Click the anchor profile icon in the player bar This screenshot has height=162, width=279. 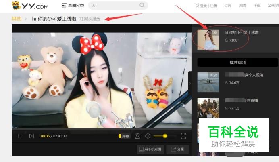[137, 136]
